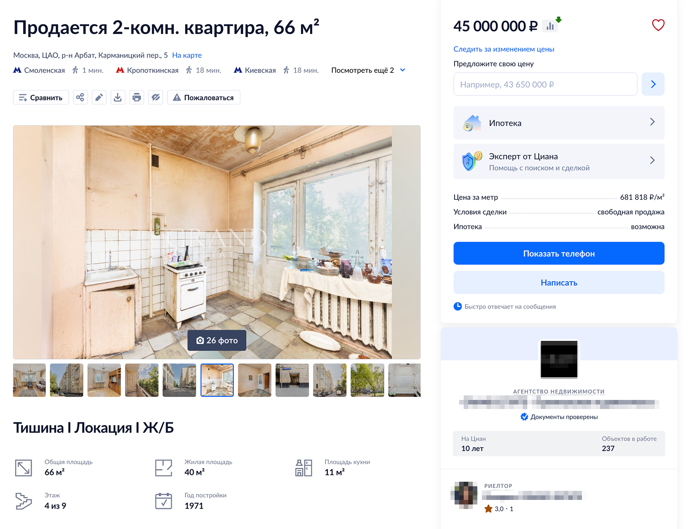The image size is (691, 529).
Task: Click the living area floor plan icon
Action: tap(164, 468)
